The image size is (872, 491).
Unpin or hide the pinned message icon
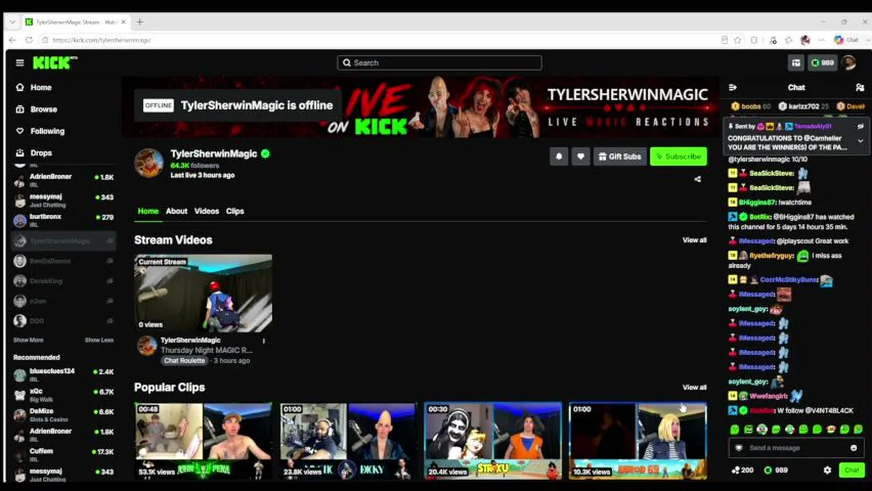coord(860,126)
